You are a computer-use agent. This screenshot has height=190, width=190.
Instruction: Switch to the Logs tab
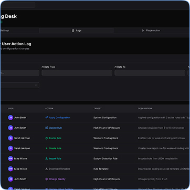coord(77,30)
